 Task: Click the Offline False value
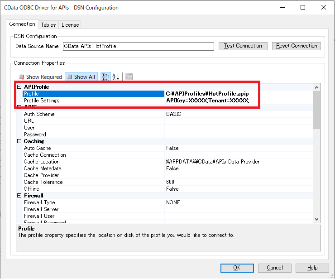click(x=172, y=189)
